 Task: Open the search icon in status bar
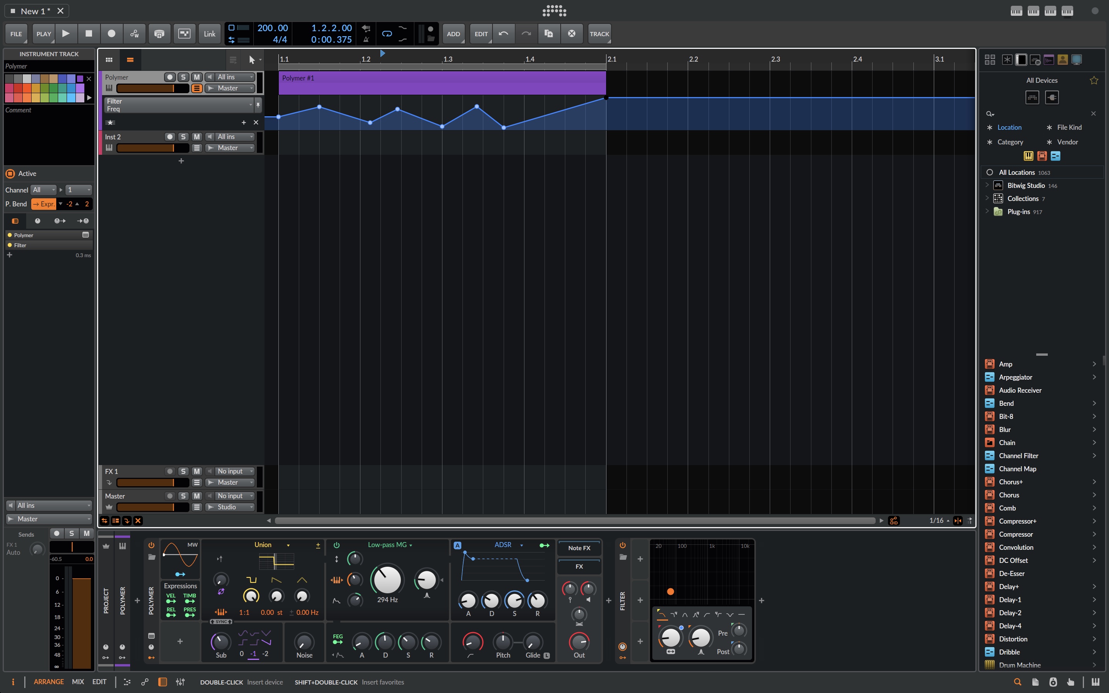coord(1017,682)
